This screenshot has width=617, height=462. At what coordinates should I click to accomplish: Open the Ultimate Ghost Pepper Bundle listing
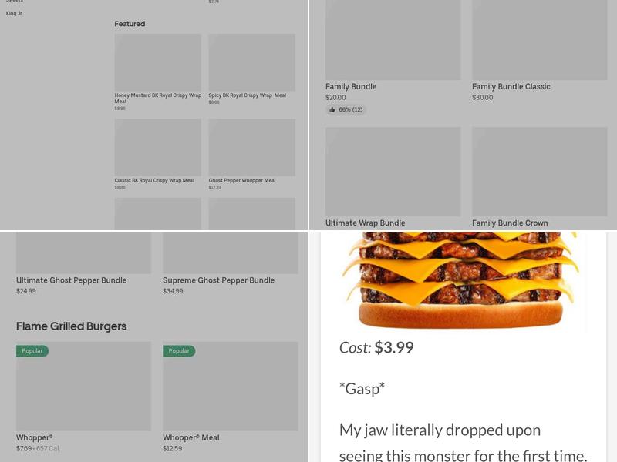tap(71, 280)
